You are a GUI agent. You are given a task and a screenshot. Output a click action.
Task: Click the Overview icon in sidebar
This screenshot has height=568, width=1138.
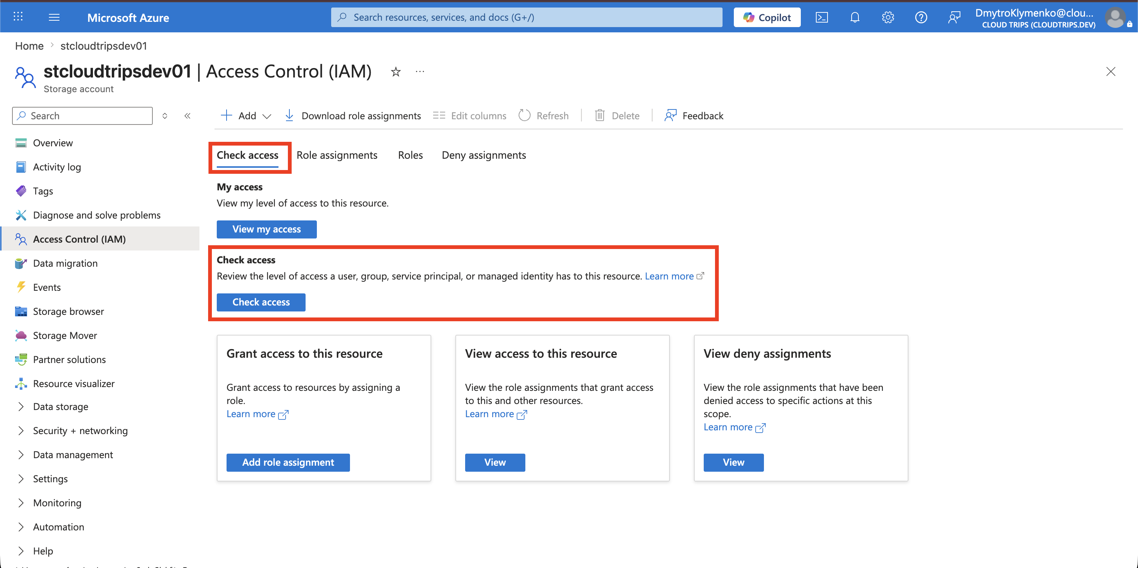(21, 143)
